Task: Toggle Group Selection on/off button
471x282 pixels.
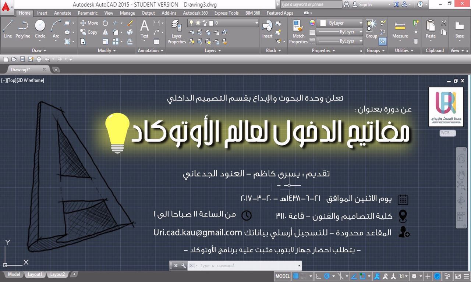Action: (x=383, y=42)
